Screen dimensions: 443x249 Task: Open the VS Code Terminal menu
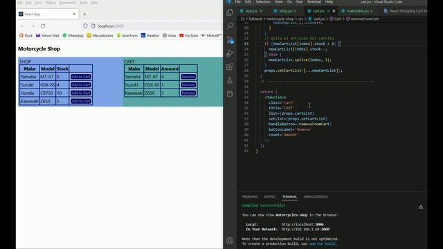coord(314,2)
